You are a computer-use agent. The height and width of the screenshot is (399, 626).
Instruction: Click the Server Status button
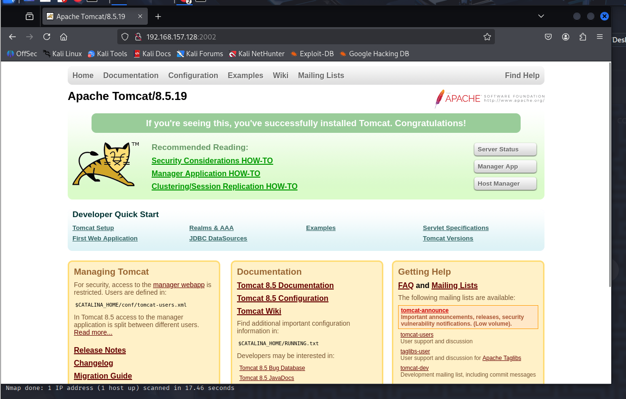tap(505, 149)
